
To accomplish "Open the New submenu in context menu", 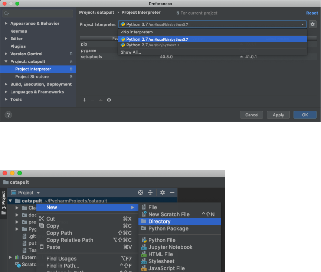I will [88, 208].
